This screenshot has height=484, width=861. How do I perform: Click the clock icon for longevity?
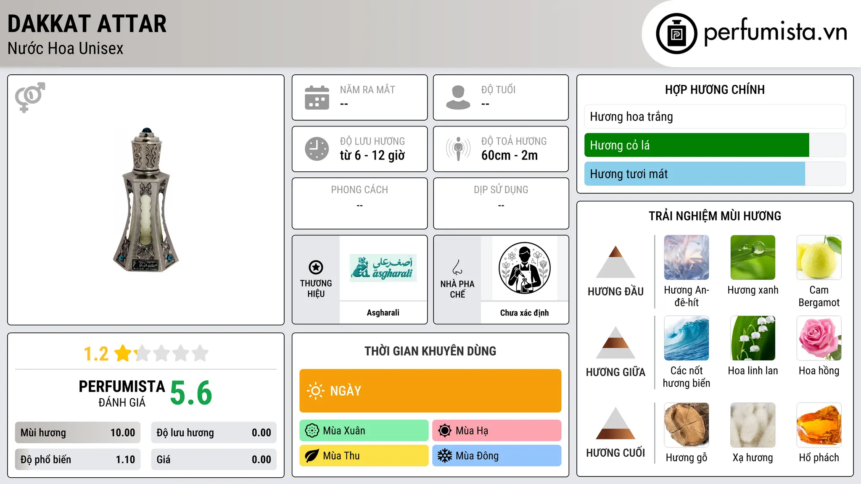317,149
